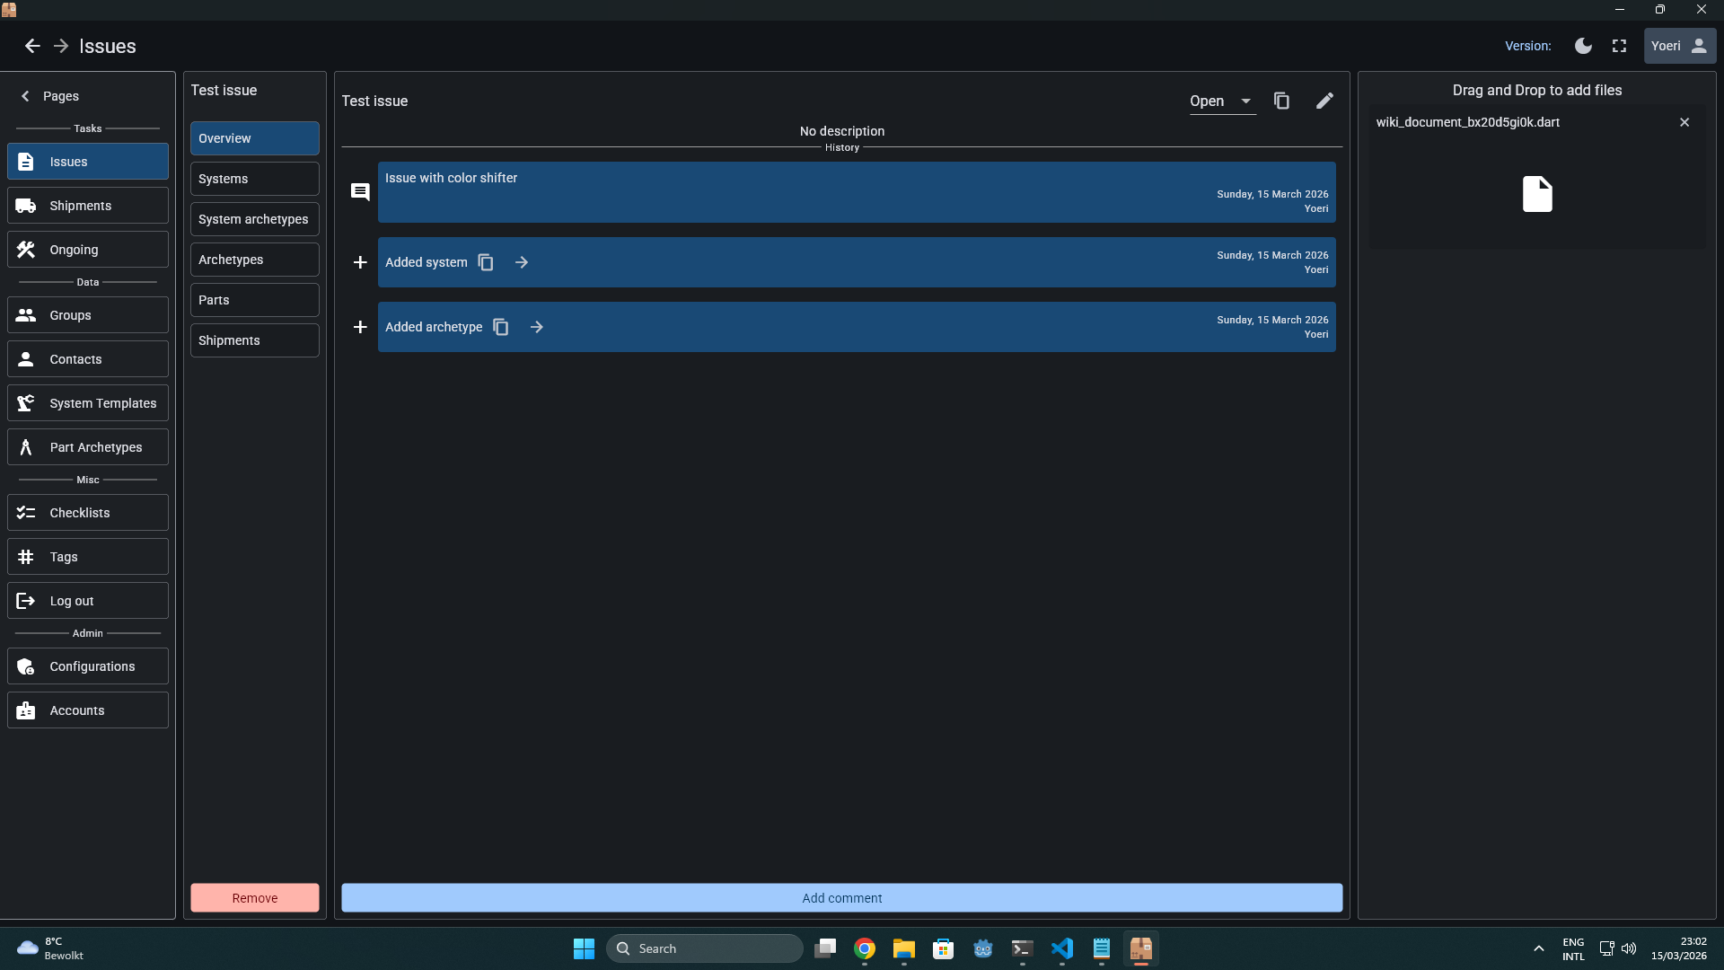Expand the Added archetype plus icon
This screenshot has width=1724, height=970.
(360, 327)
